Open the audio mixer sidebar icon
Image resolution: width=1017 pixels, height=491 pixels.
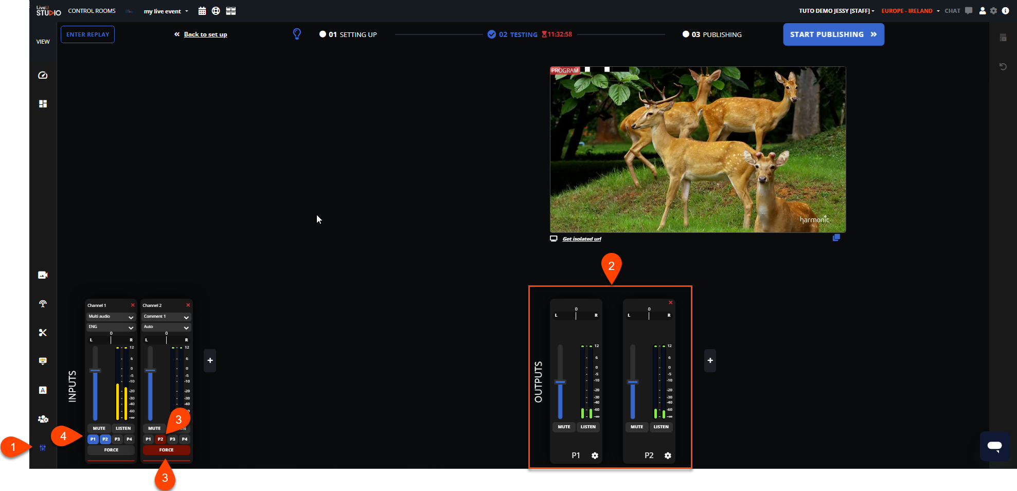(x=43, y=448)
